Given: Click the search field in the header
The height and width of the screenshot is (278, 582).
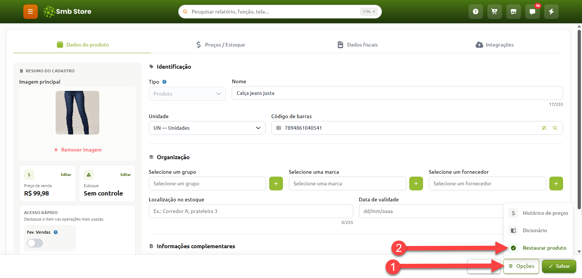Looking at the screenshot, I should point(280,12).
